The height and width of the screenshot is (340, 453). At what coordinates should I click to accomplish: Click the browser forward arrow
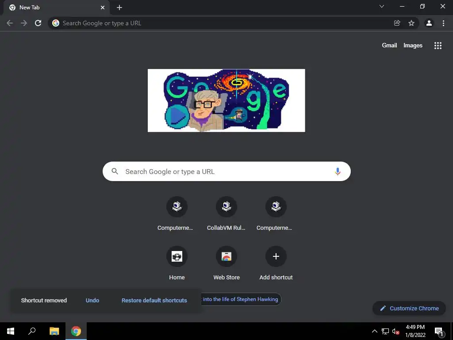click(x=24, y=23)
